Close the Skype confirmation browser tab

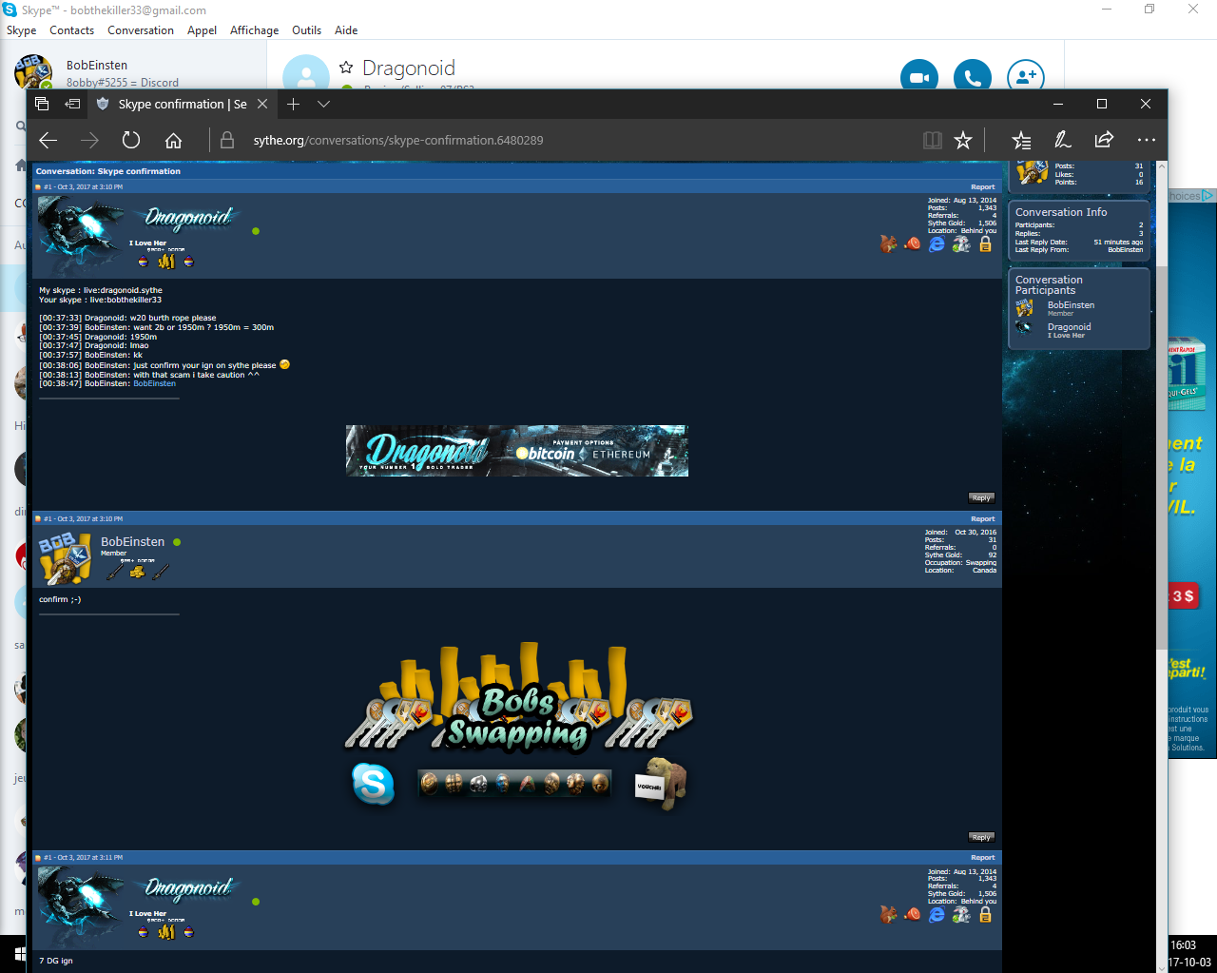(262, 104)
